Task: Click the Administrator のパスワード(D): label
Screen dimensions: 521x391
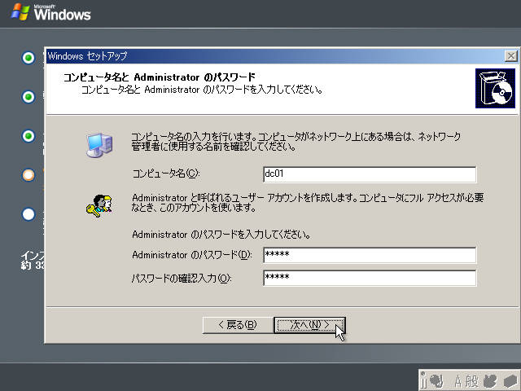Action: (x=192, y=255)
